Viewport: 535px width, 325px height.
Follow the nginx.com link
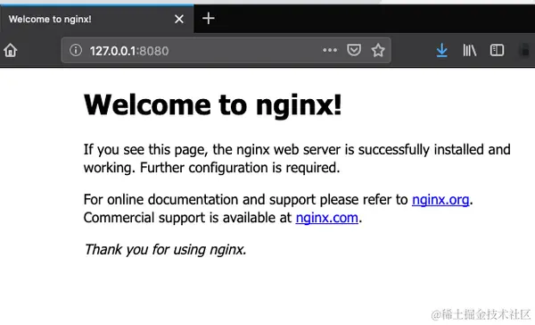[327, 218]
